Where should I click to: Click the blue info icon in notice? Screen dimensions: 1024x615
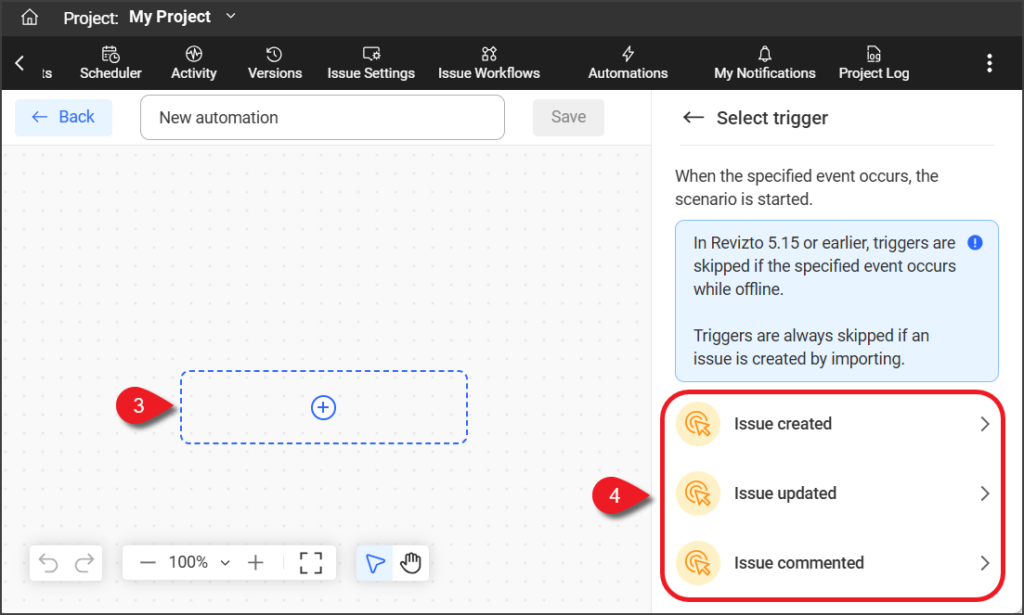click(x=975, y=243)
